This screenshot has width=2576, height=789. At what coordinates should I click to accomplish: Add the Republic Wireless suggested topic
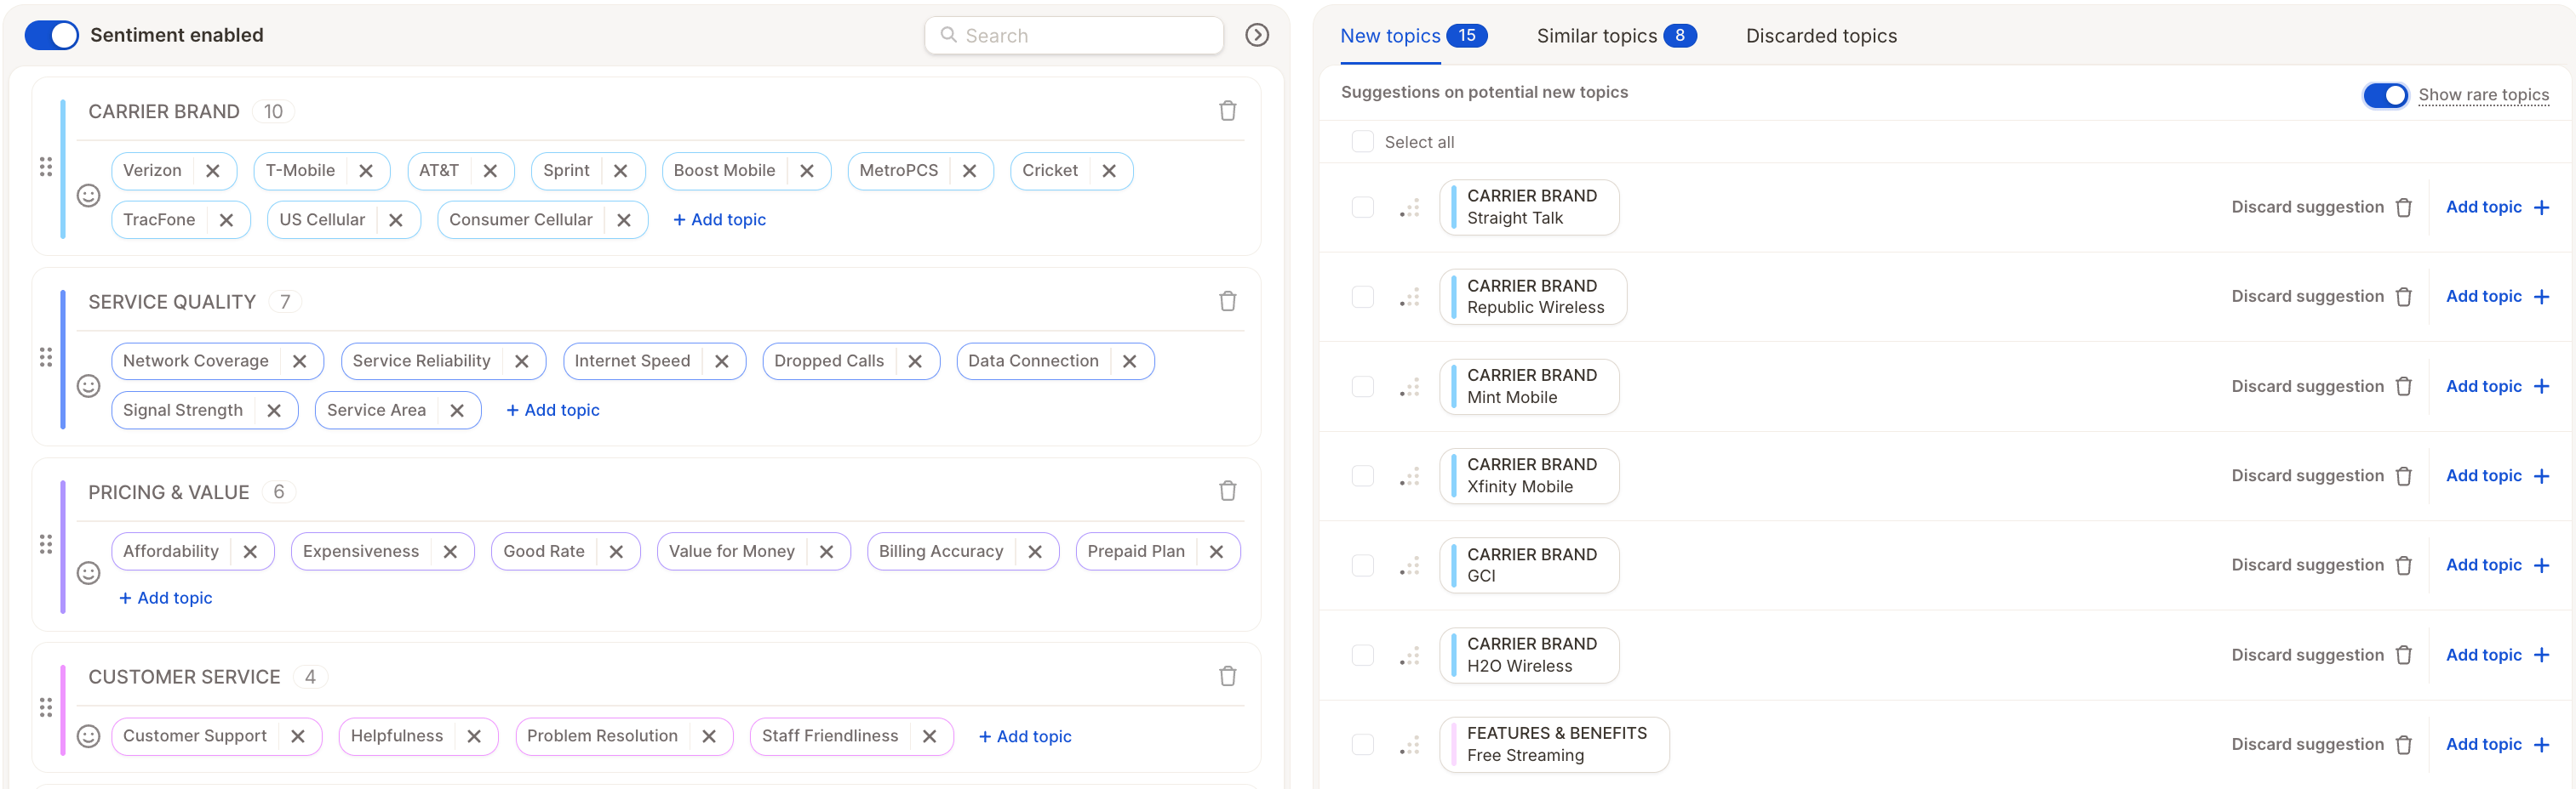coord(2497,297)
